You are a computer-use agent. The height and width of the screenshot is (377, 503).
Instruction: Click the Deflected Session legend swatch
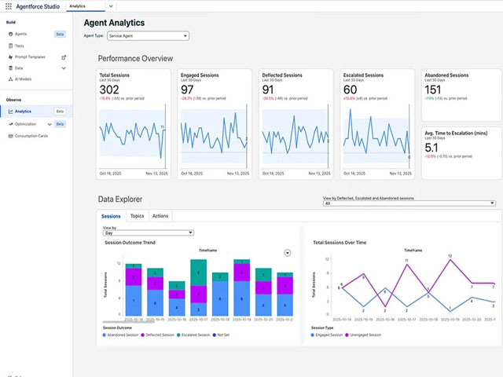pos(142,335)
